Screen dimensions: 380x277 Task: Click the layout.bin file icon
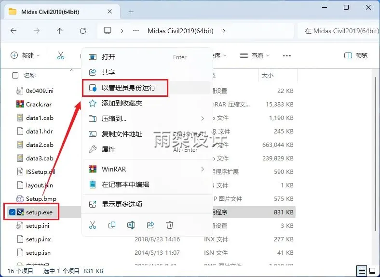(x=20, y=185)
